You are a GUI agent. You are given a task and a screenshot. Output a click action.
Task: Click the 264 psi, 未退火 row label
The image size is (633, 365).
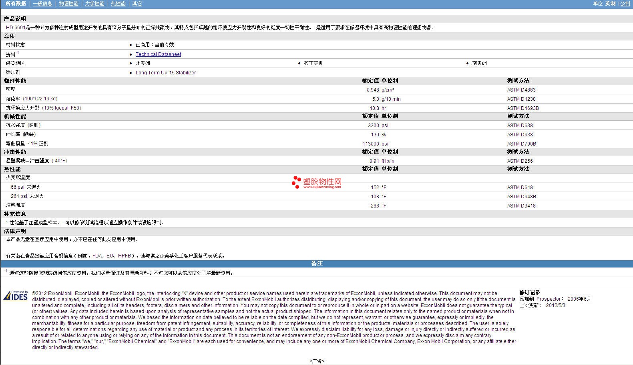pos(27,196)
